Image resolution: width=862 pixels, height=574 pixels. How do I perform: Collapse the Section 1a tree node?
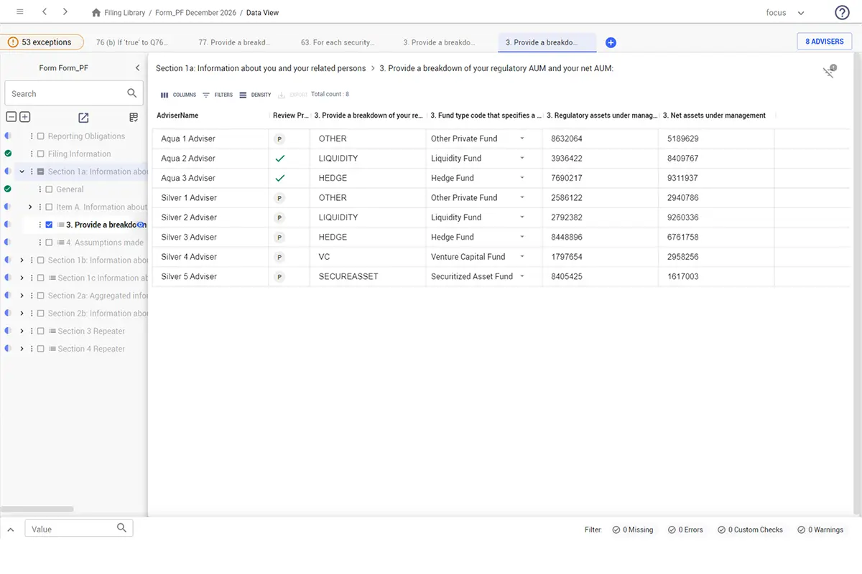coord(22,172)
